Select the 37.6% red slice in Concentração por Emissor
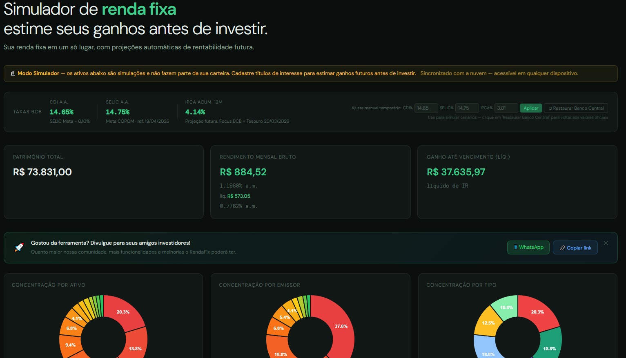 pos(341,326)
